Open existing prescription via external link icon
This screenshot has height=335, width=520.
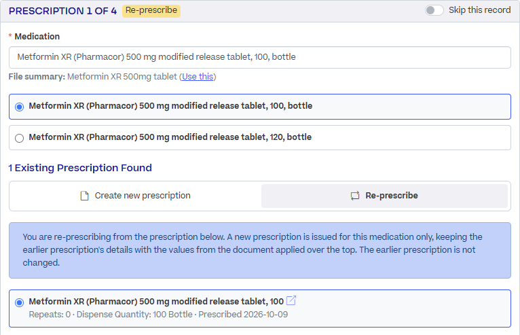click(291, 300)
